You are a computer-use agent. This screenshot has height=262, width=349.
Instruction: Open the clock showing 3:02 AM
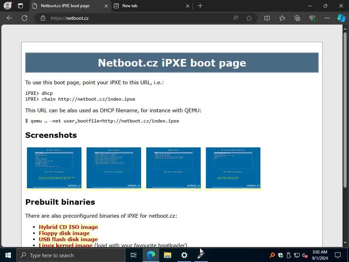pos(320,255)
